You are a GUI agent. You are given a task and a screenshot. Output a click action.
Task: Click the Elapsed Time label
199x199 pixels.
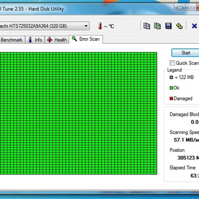183,168
